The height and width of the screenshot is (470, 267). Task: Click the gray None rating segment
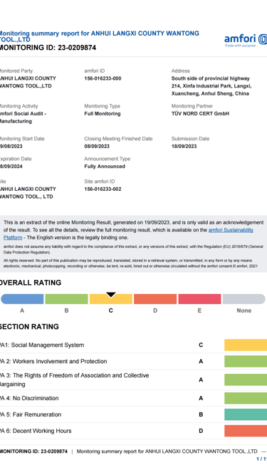[244, 299]
